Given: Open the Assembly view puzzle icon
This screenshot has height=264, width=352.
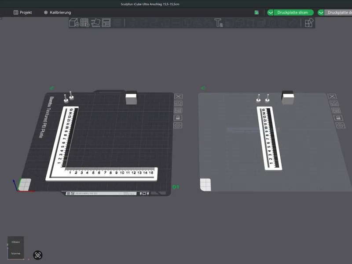Looking at the screenshot, I should point(309,22).
